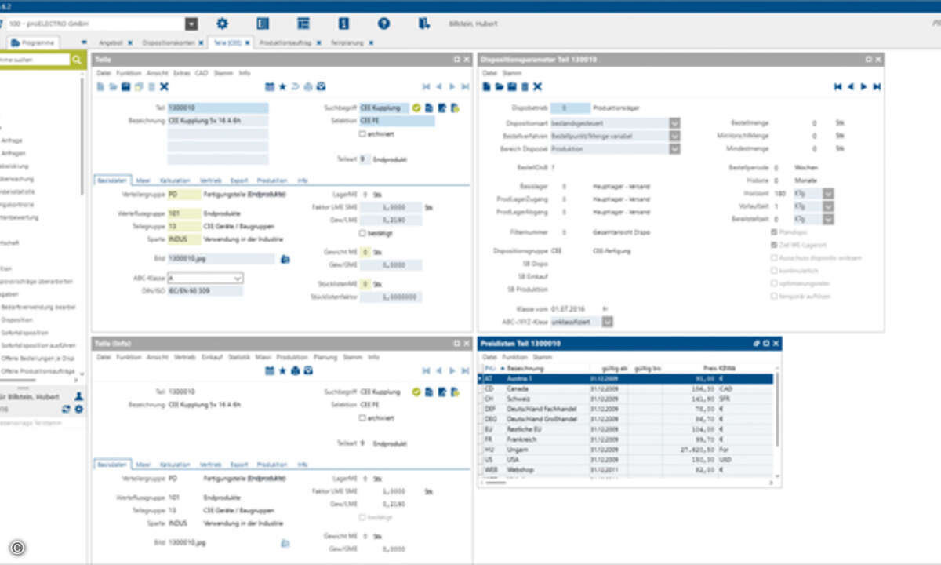Image resolution: width=941 pixels, height=565 pixels.
Task: Toggle the archiviert checkbox in Teile window
Action: pos(362,133)
